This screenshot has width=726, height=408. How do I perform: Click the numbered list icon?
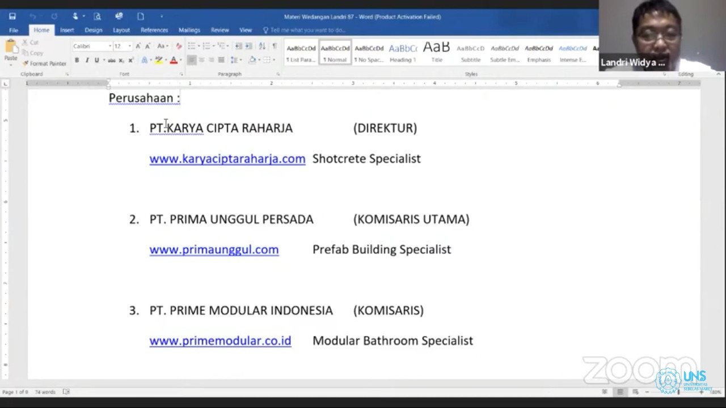click(x=208, y=46)
